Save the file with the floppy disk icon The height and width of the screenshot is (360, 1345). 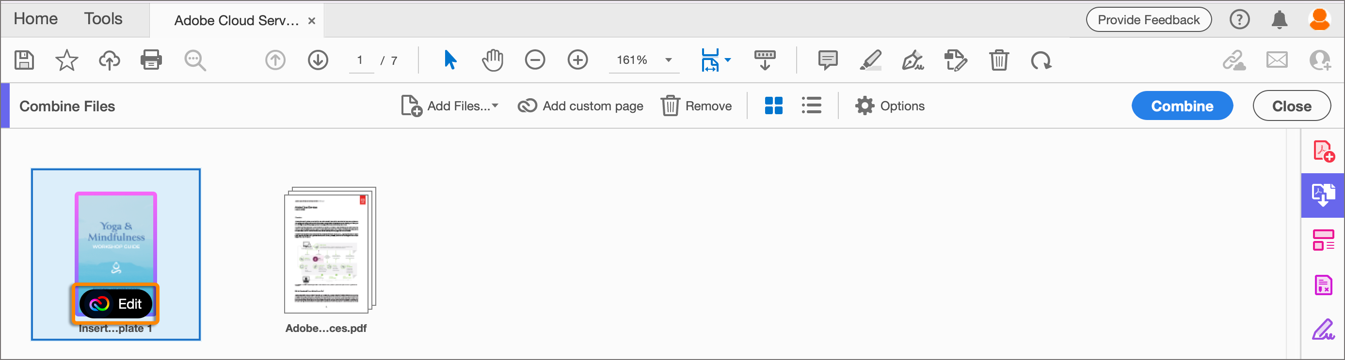pyautogui.click(x=24, y=60)
